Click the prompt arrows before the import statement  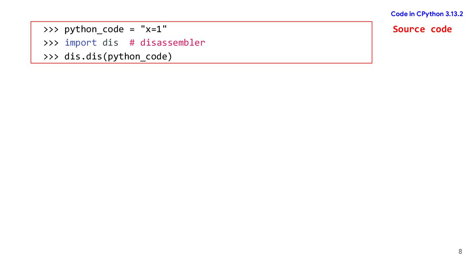(x=51, y=43)
